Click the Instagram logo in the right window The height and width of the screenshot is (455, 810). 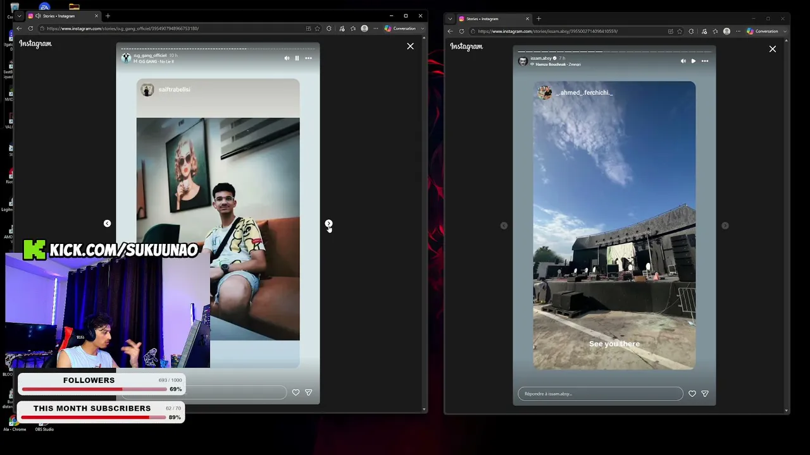click(466, 46)
